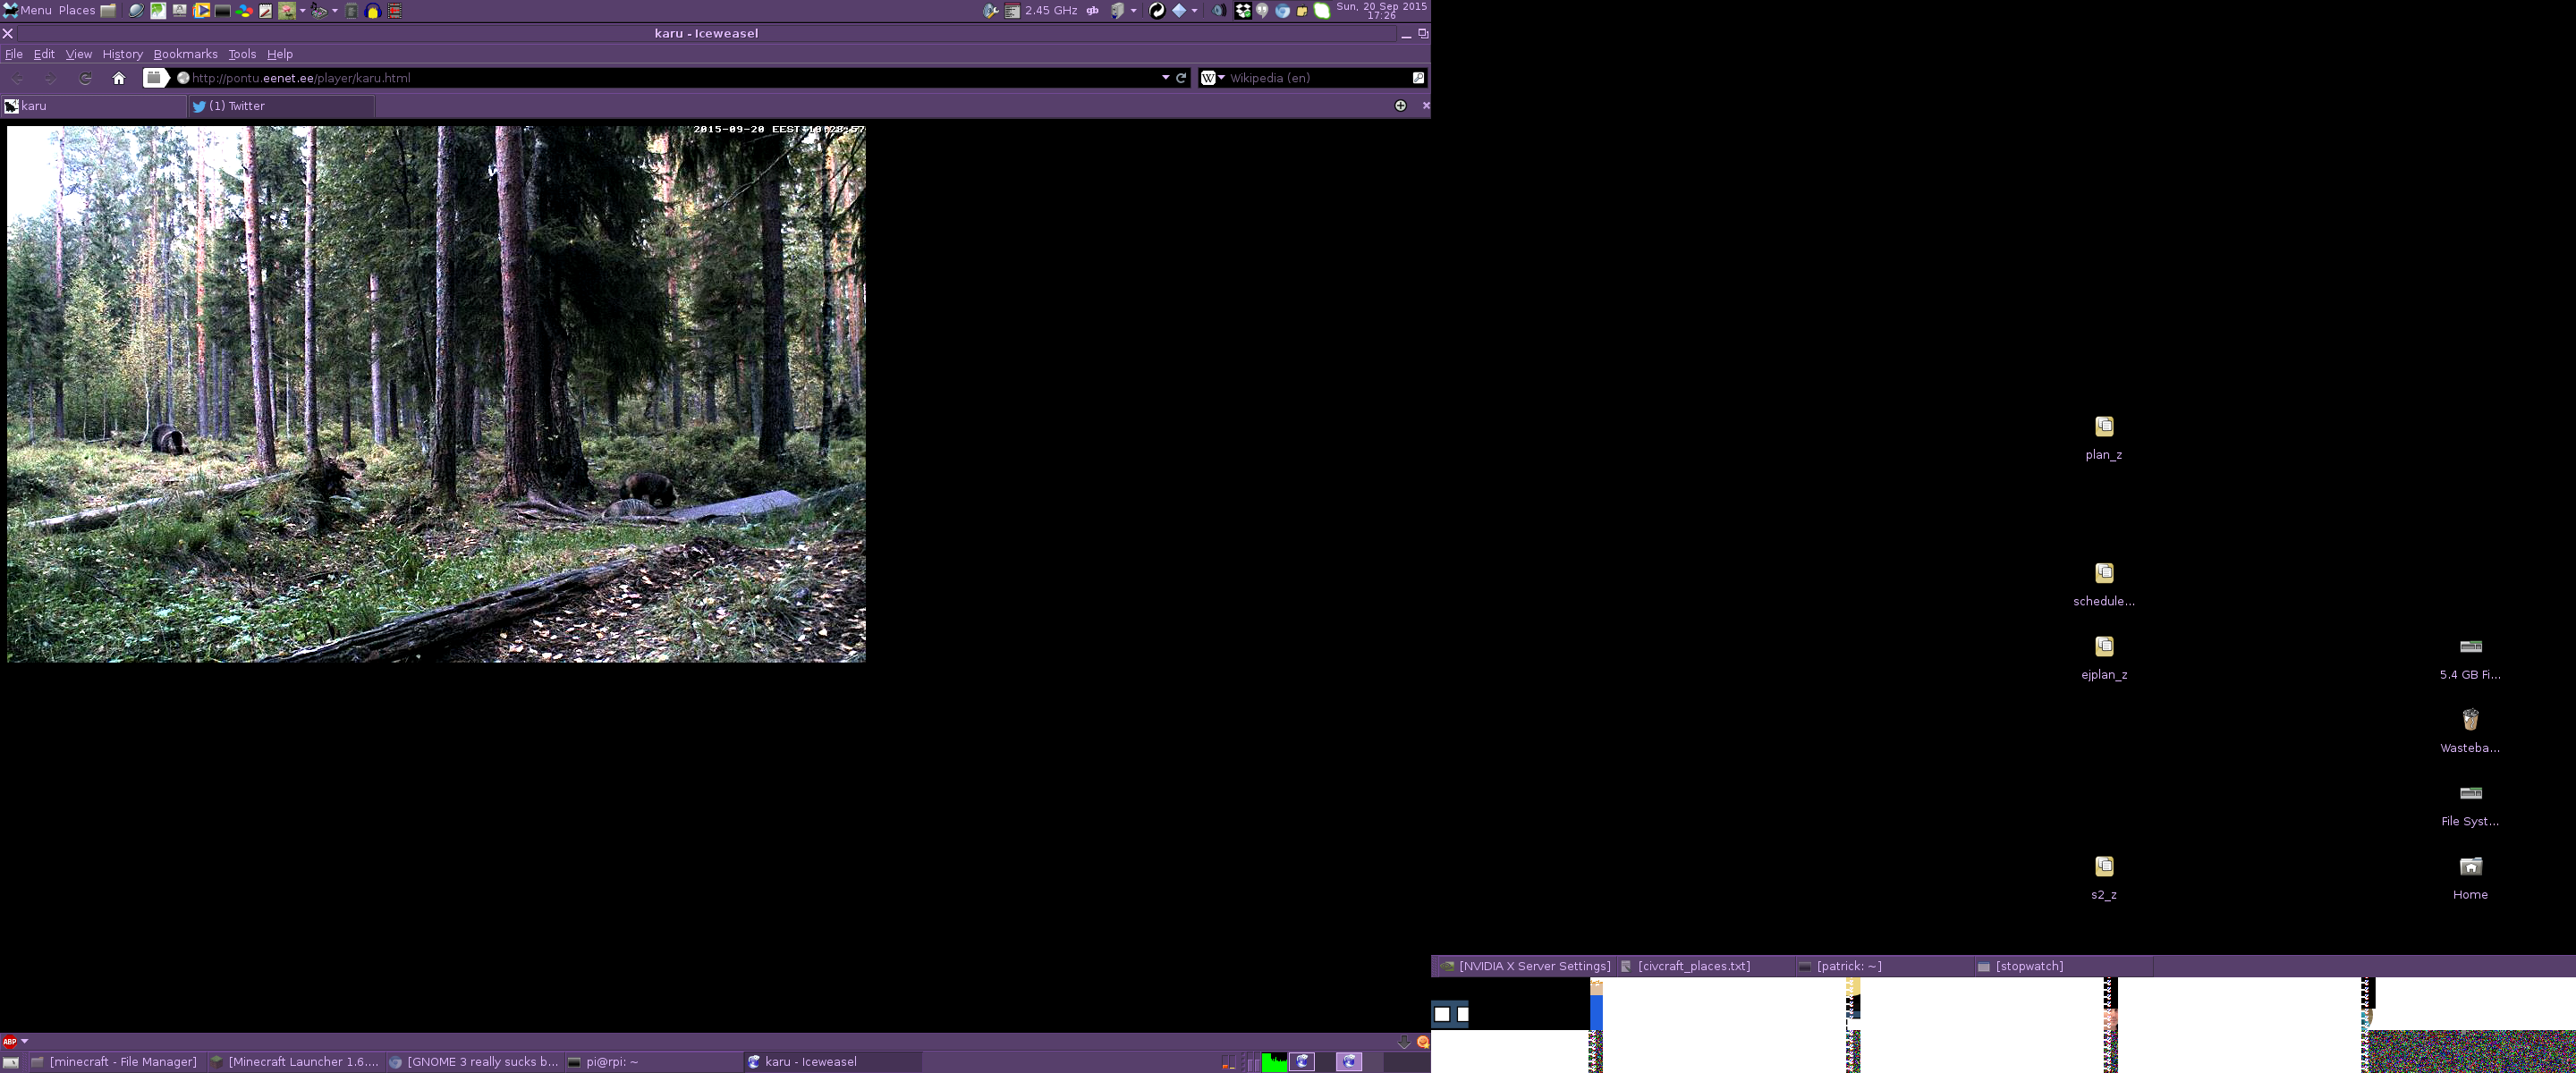Open a new tab with the plus icon
Image resolution: width=2576 pixels, height=1073 pixels.
click(1400, 105)
